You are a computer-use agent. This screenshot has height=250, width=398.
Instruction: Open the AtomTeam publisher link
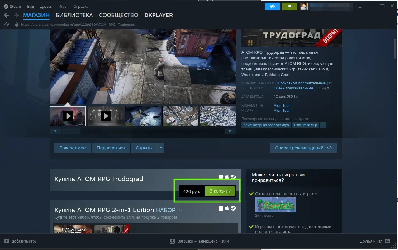(282, 111)
